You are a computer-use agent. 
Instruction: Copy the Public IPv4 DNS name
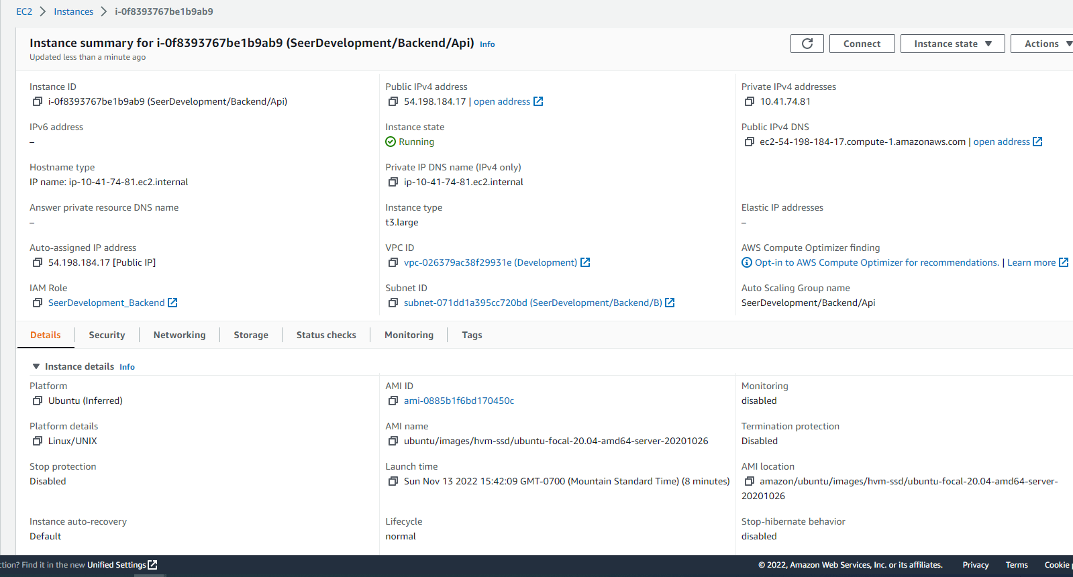(750, 142)
